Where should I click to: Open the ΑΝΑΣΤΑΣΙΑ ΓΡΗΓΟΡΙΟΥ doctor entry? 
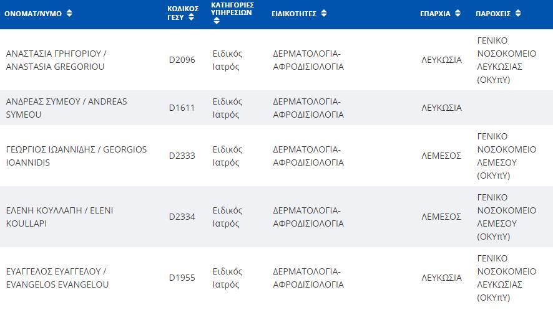click(56, 60)
